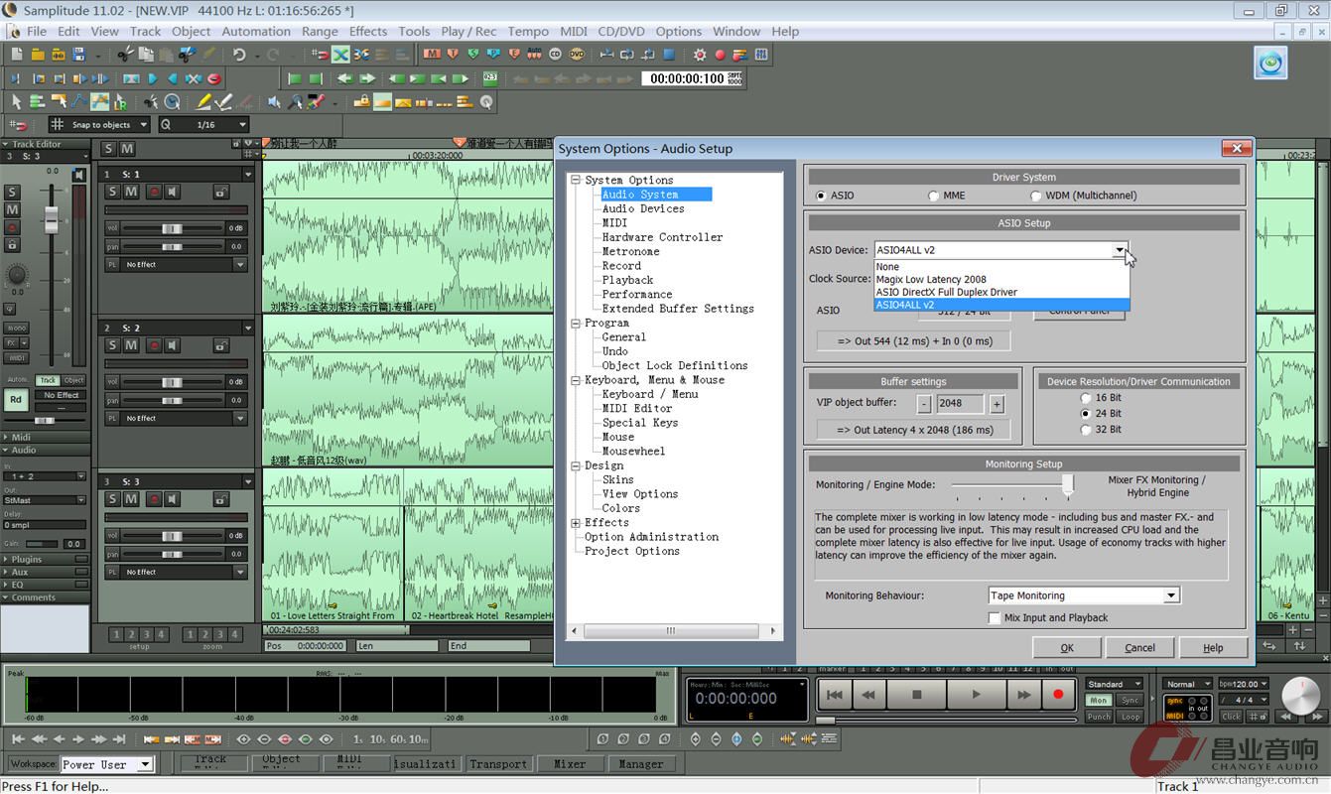Click the track 1 volume slider
This screenshot has width=1331, height=794.
(x=172, y=228)
